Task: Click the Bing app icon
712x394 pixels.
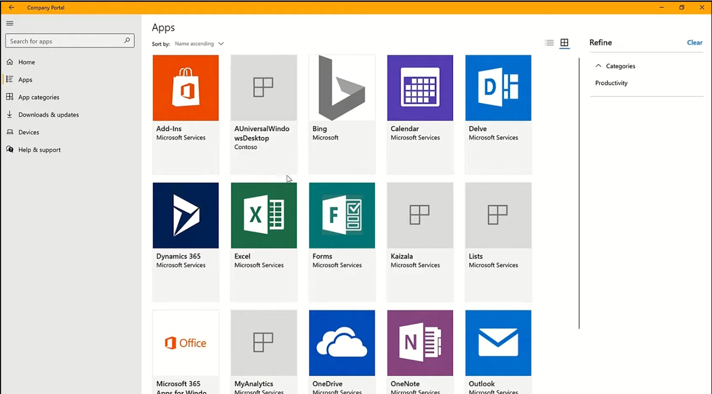Action: [342, 88]
